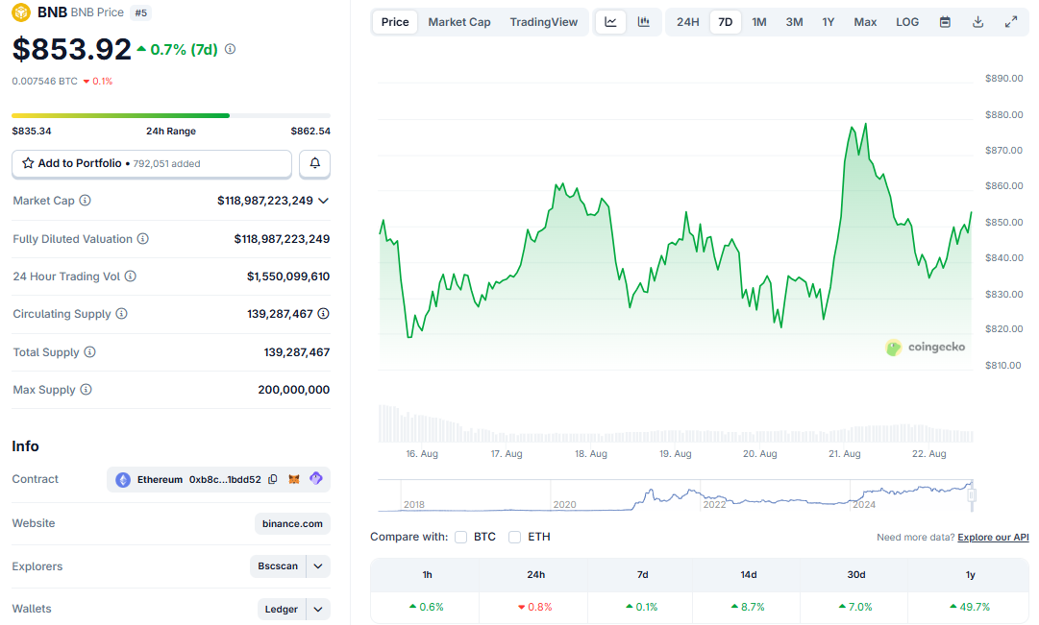This screenshot has width=1039, height=625.
Task: Click the star icon in Add to Portfolio
Action: (x=28, y=163)
